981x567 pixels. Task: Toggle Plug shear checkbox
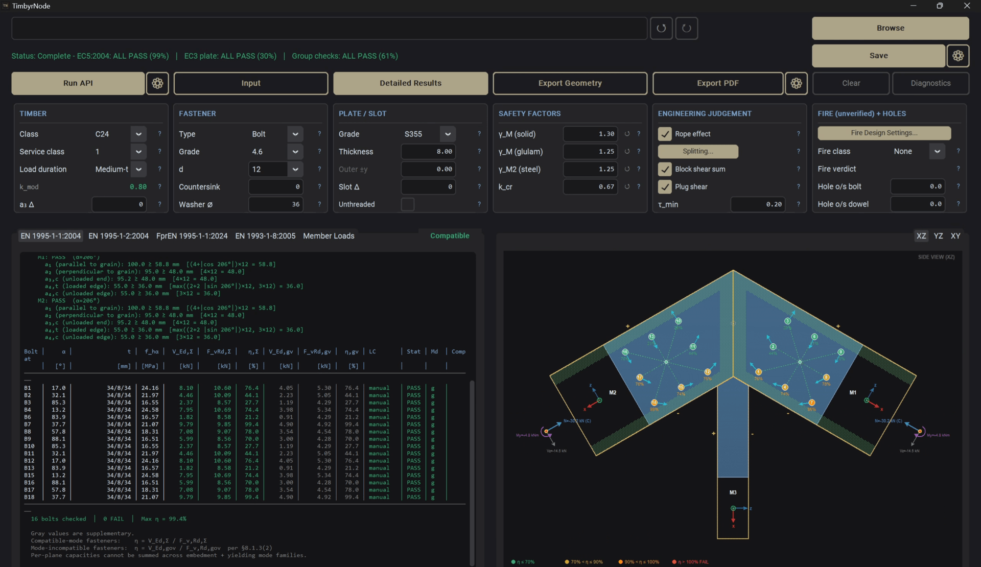(x=665, y=187)
